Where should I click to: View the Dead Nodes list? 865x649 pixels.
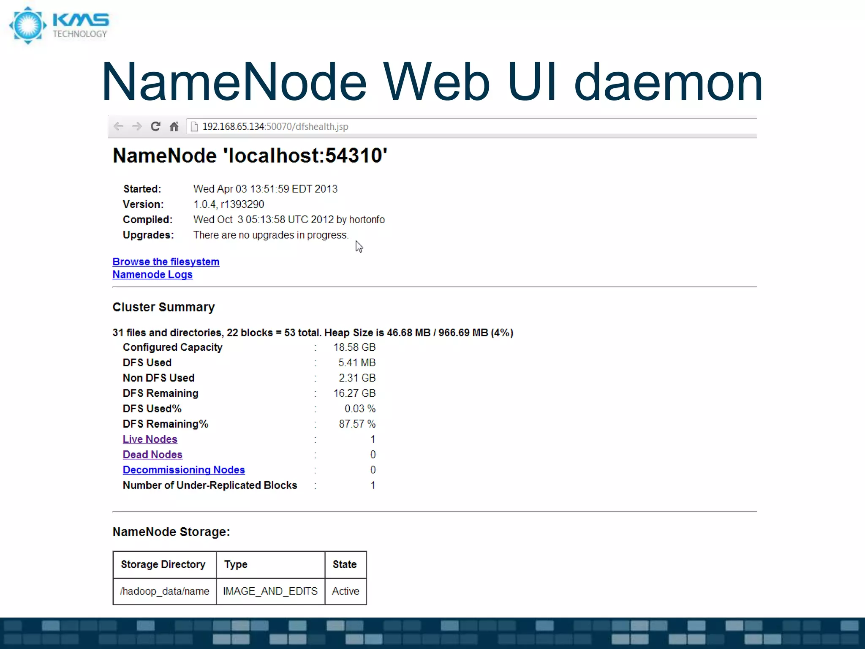coord(152,455)
